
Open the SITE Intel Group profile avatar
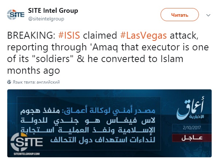[16, 15]
